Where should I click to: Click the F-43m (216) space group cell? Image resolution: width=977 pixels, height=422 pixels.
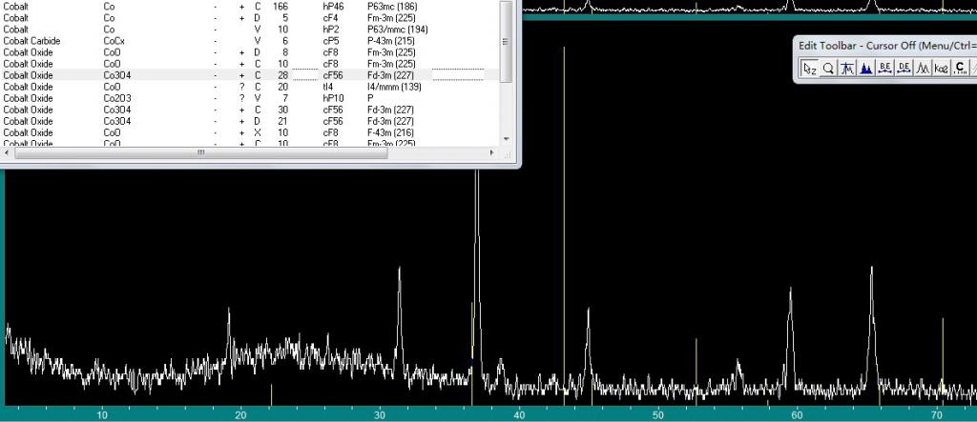(x=390, y=132)
